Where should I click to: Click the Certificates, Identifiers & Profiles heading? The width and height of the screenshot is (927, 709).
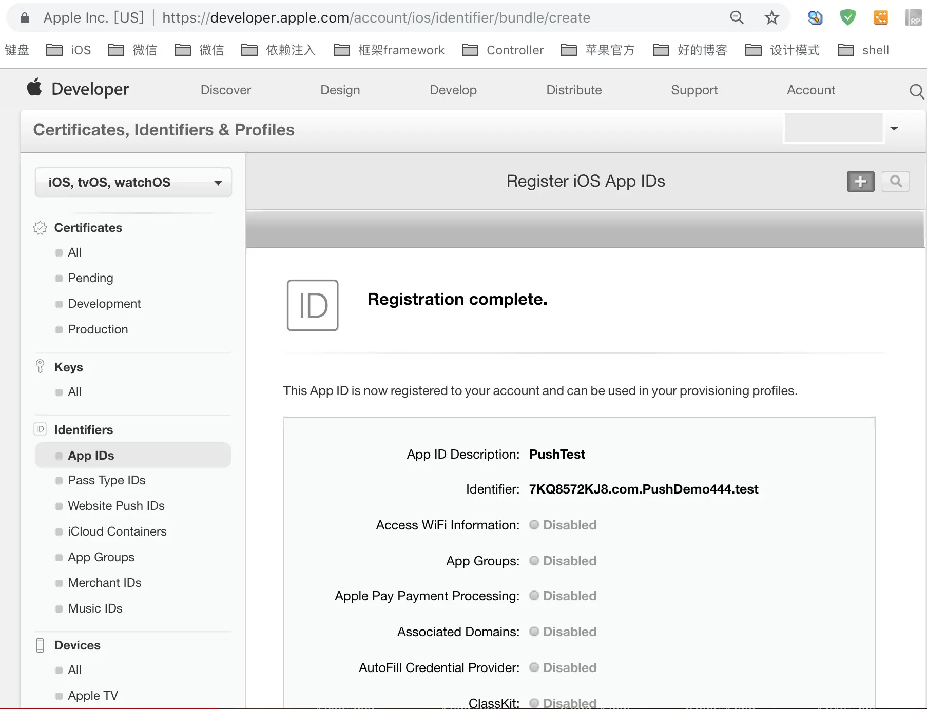click(x=164, y=130)
